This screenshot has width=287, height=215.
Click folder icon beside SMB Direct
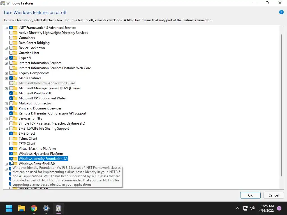[x=15, y=134]
